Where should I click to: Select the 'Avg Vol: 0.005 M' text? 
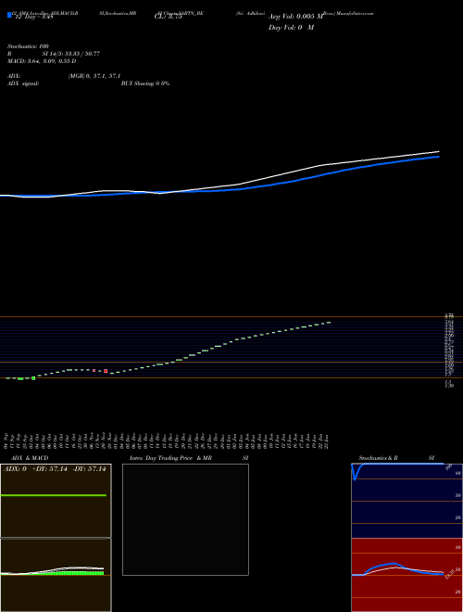coord(295,17)
